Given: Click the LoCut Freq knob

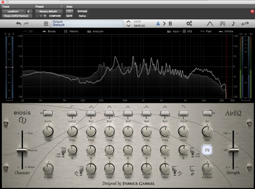Looking at the screenshot, I should (x=72, y=131).
